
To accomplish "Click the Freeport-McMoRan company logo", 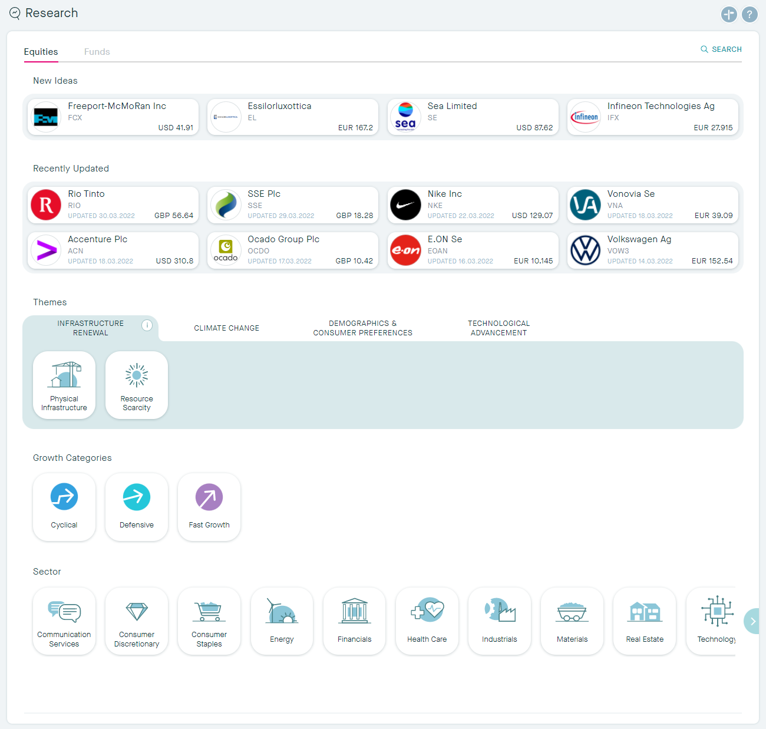I will point(46,117).
